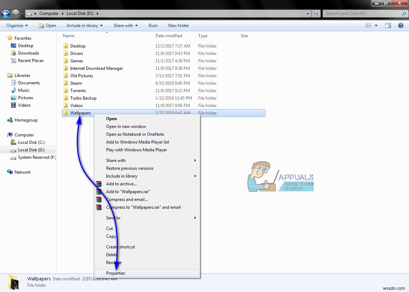Click the Forward navigation arrow
The image size is (409, 292).
[16, 13]
